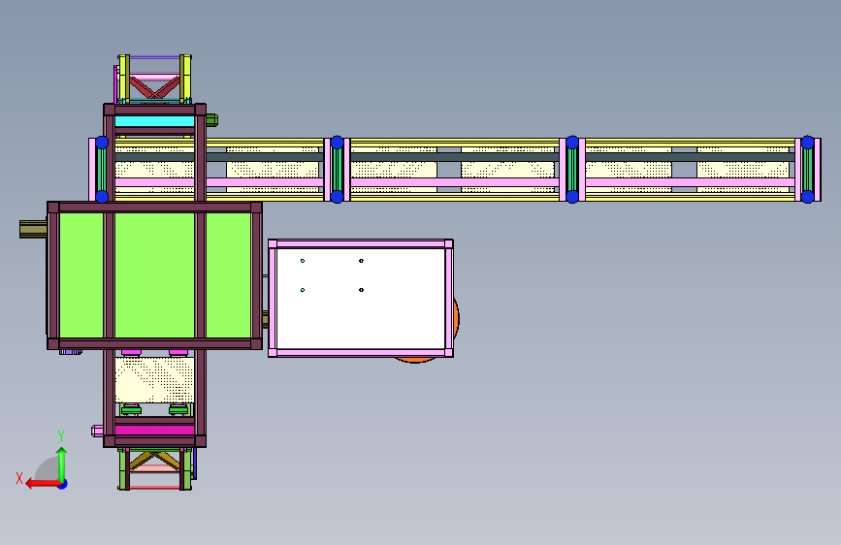The height and width of the screenshot is (545, 841).
Task: Click the green Y axis arrow of the triad
Action: pyautogui.click(x=62, y=464)
